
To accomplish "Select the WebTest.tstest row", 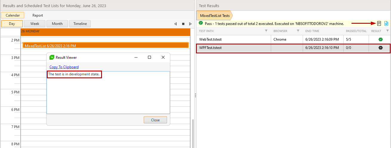I will tap(293, 39).
